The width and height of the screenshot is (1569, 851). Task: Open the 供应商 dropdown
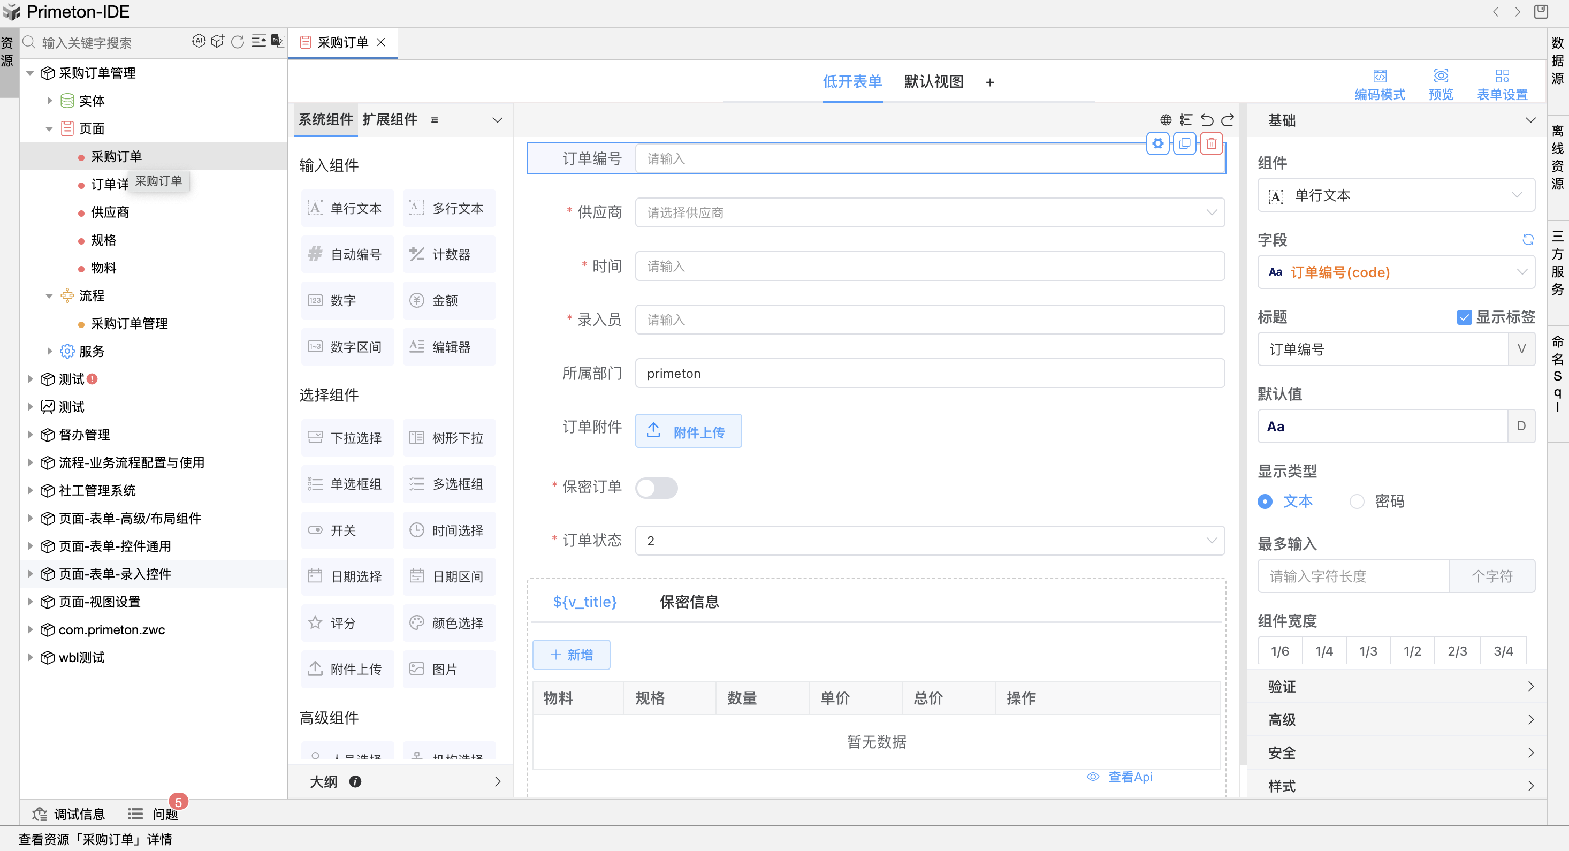930,212
